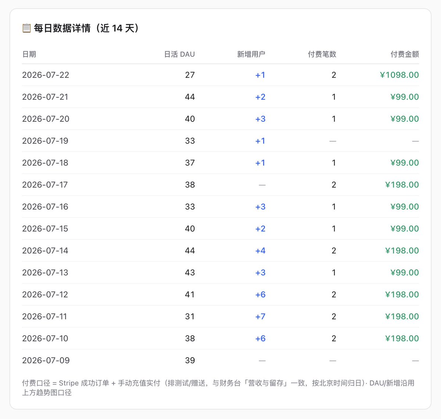The image size is (441, 419).
Task: Click payment count 2 for 2026-07-22
Action: (x=334, y=75)
